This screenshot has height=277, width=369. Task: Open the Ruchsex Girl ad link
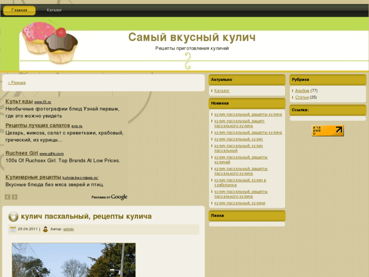coord(22,153)
